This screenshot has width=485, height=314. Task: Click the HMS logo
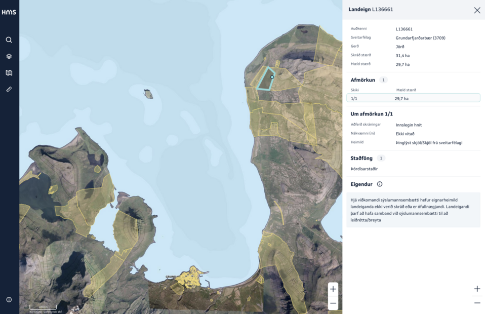pyautogui.click(x=9, y=12)
